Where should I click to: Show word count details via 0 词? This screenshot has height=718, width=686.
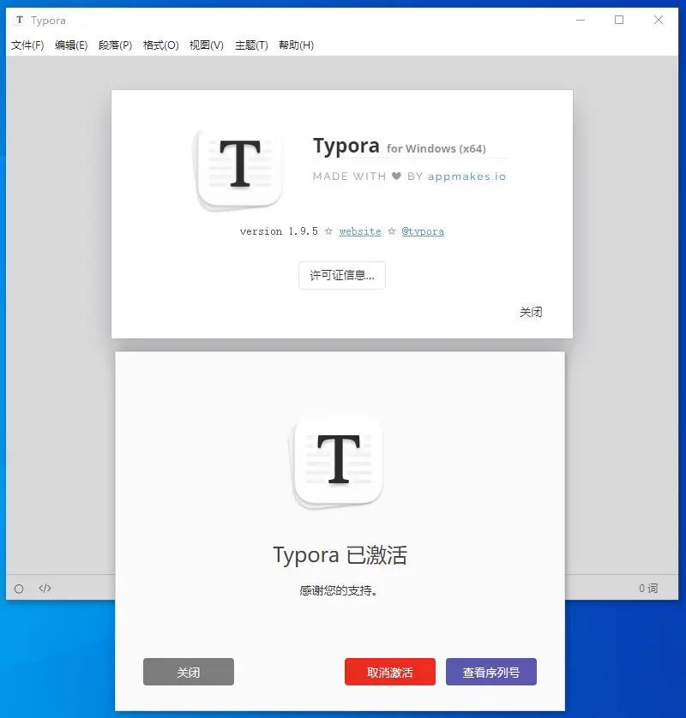(647, 589)
